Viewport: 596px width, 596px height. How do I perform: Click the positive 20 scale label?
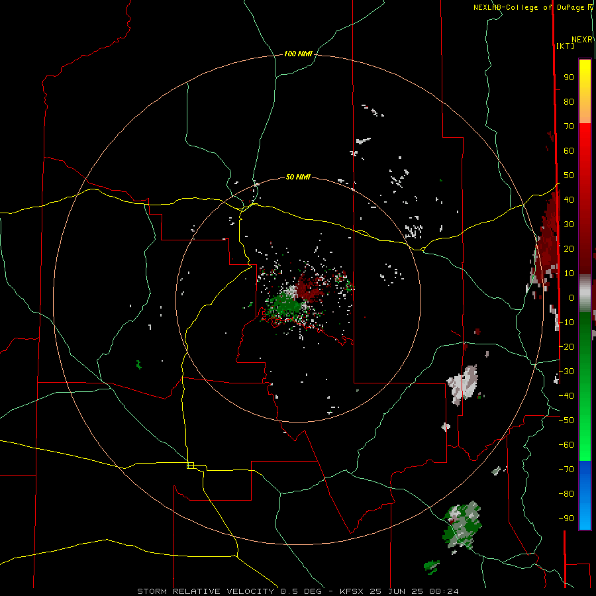pyautogui.click(x=569, y=248)
